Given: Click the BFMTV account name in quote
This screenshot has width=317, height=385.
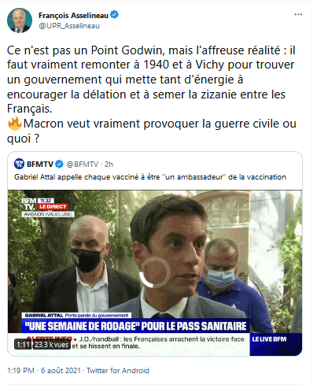Looking at the screenshot, I should click(x=40, y=165).
